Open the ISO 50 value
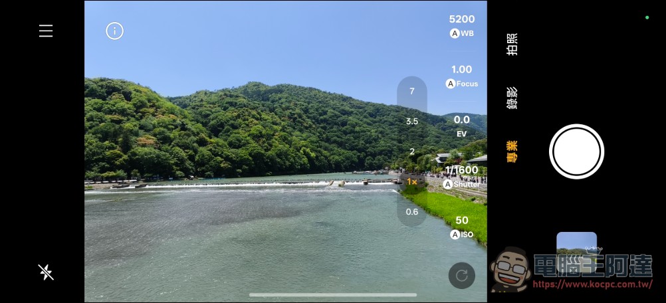The image size is (666, 303). 462,220
